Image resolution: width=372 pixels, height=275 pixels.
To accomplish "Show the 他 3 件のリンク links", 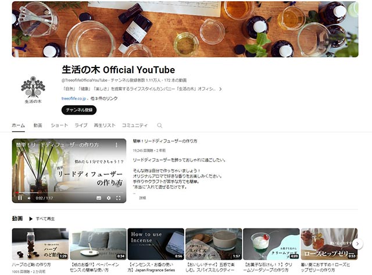I will pos(104,98).
